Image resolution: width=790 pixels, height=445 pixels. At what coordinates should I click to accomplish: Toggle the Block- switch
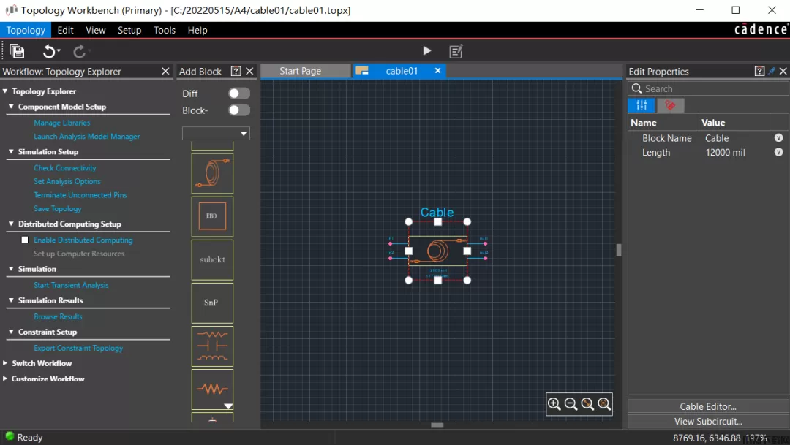pos(238,110)
